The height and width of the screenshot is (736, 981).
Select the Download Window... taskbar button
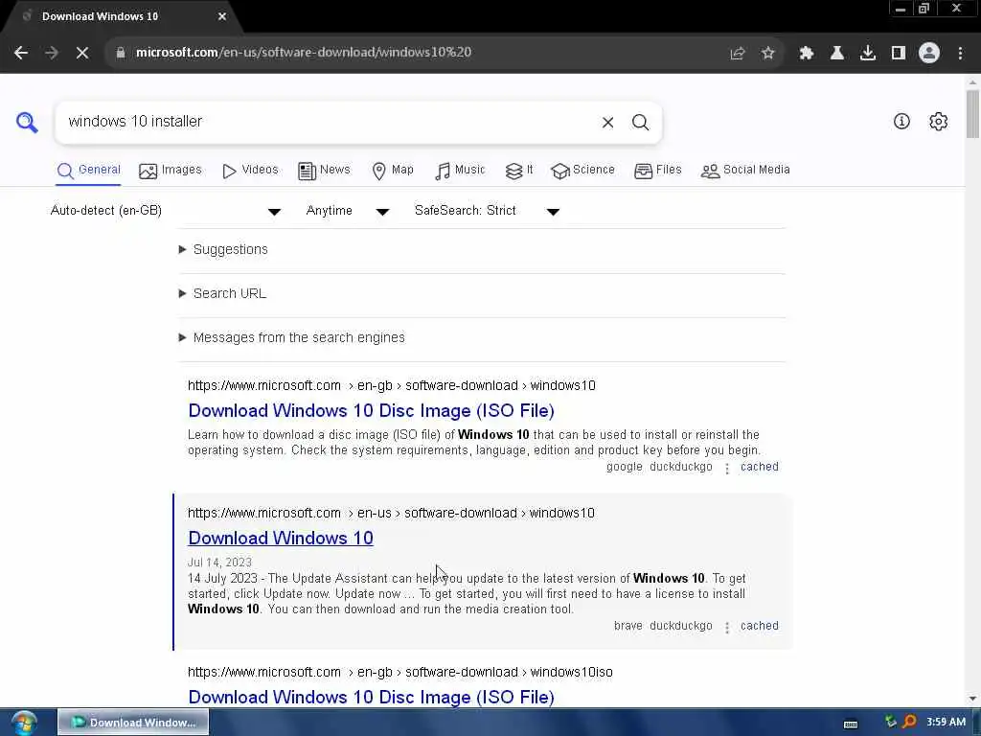tap(133, 723)
